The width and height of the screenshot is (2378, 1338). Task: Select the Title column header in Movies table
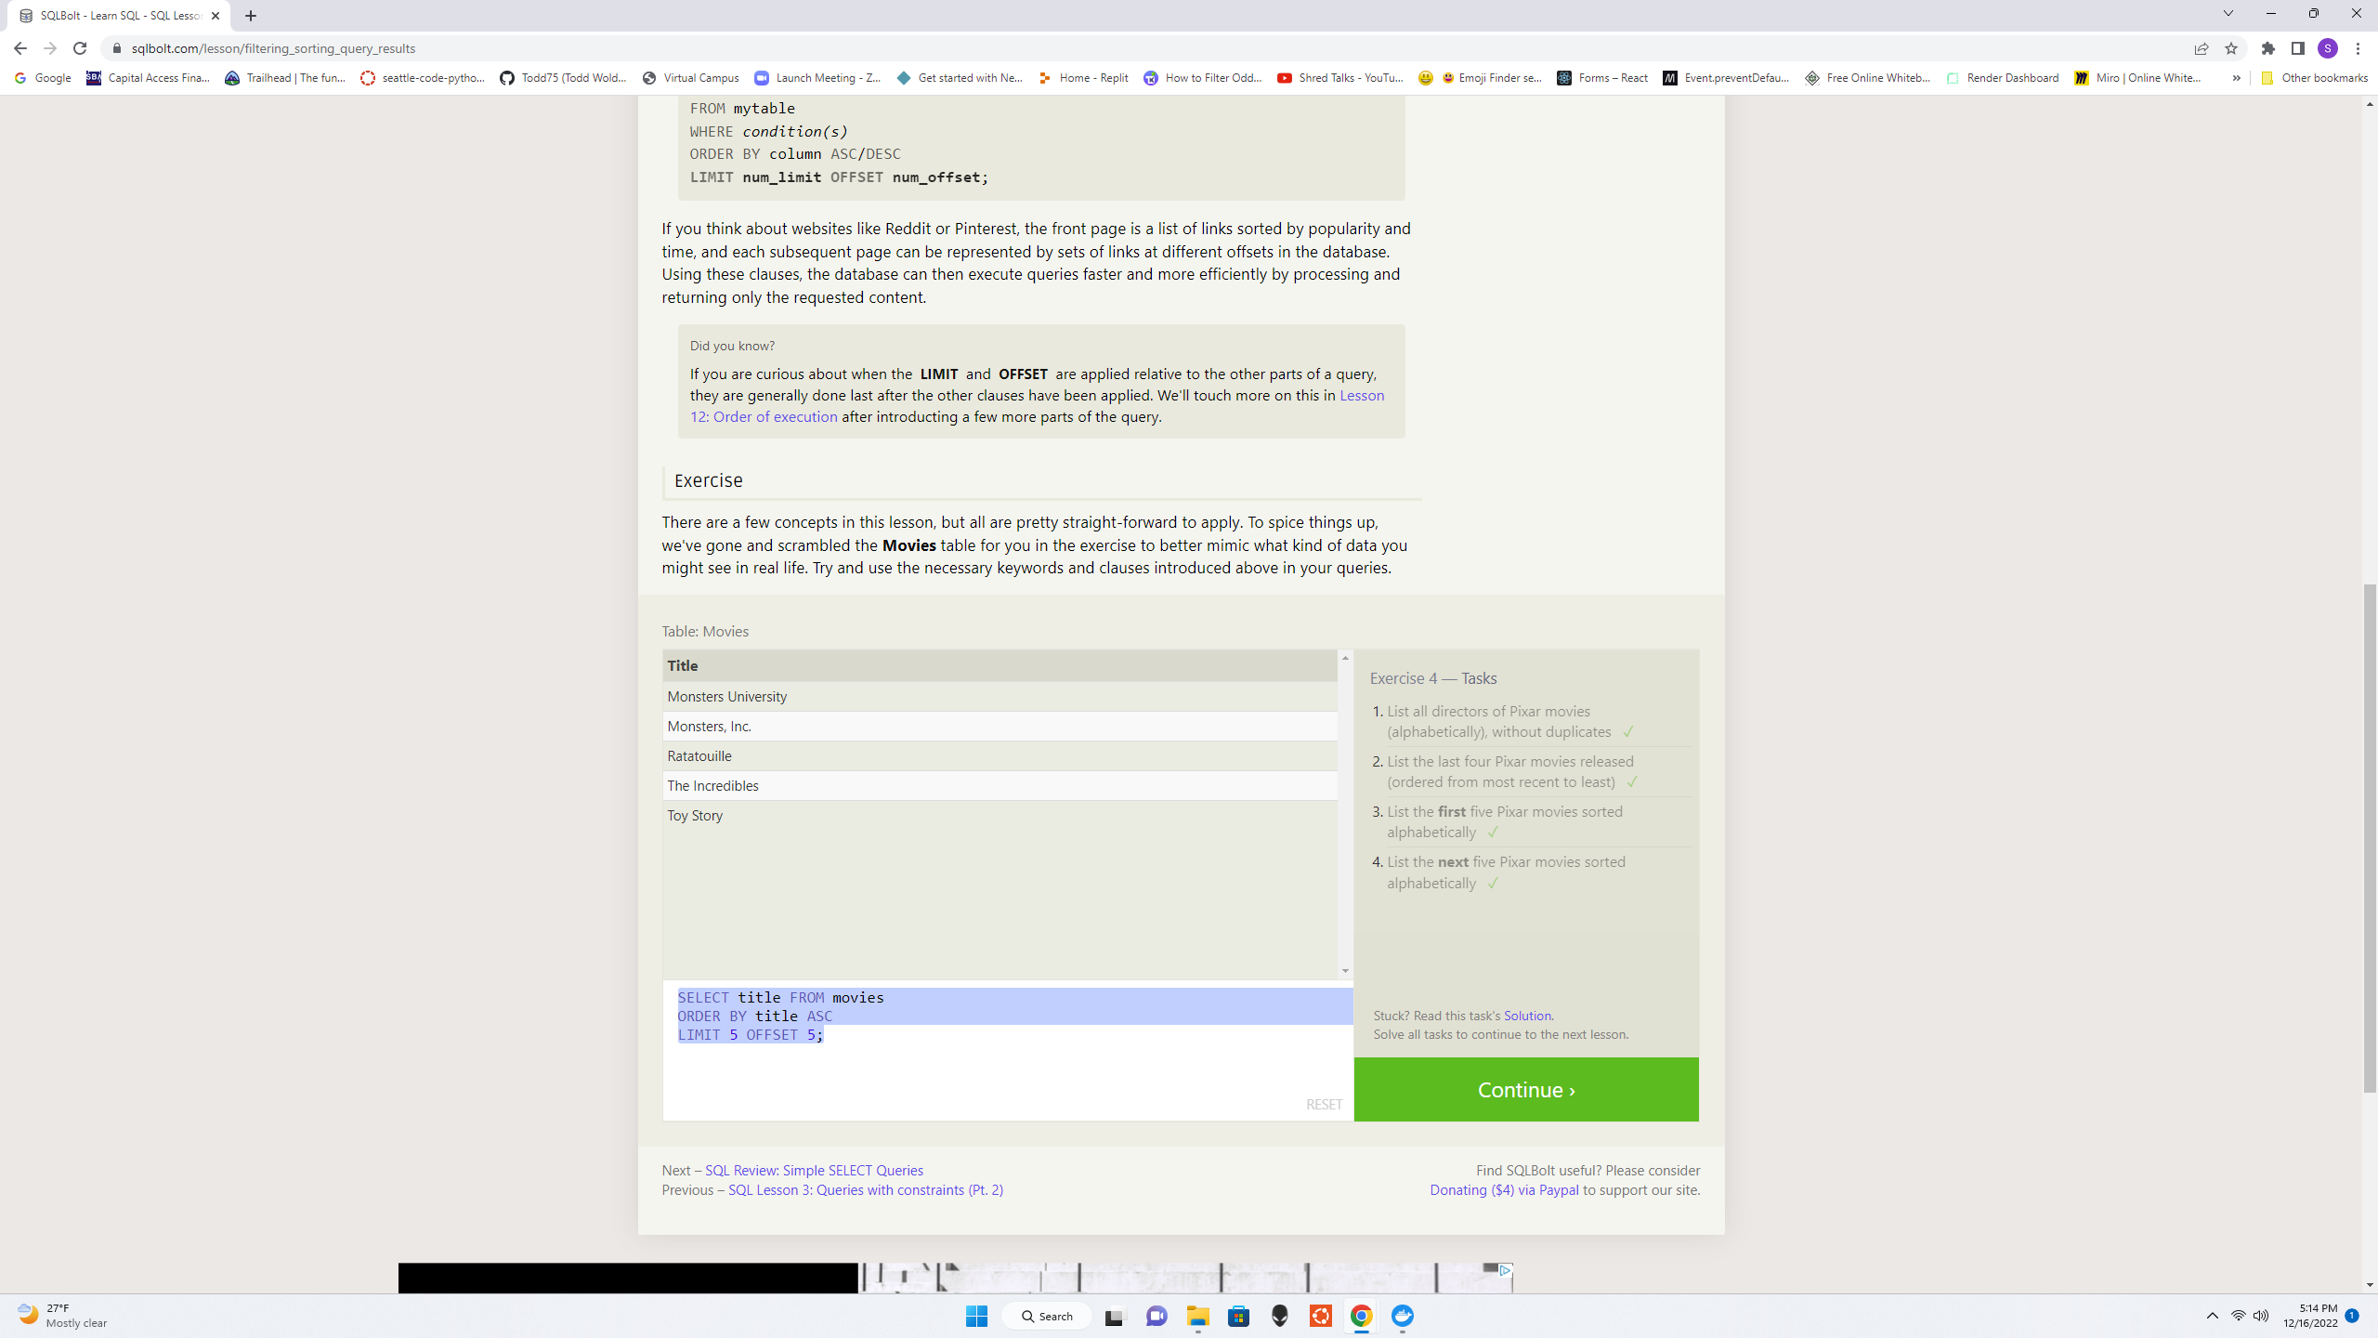point(683,665)
